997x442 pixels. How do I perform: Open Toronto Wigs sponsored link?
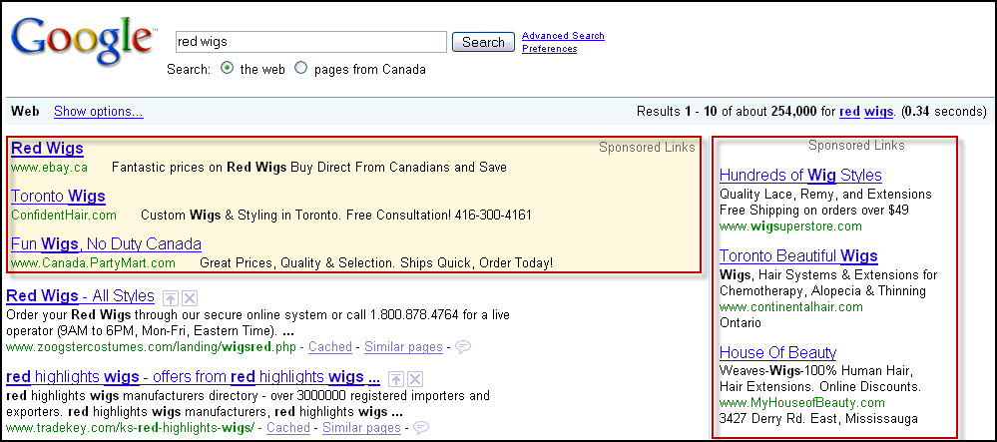58,196
